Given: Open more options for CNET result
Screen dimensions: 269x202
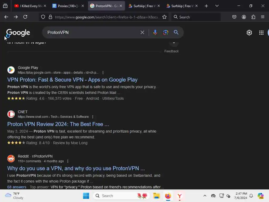Looking at the screenshot, I should [93, 117].
